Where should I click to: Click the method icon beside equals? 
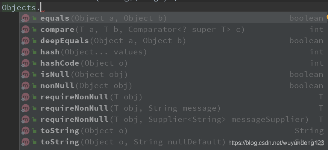click(x=25, y=18)
